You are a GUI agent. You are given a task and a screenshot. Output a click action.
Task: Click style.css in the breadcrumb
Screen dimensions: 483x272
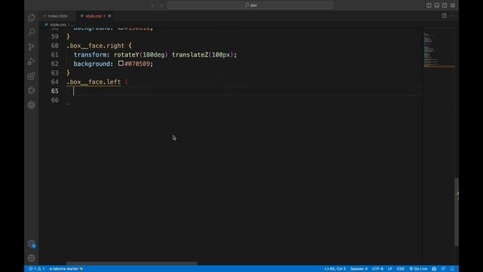(57, 25)
